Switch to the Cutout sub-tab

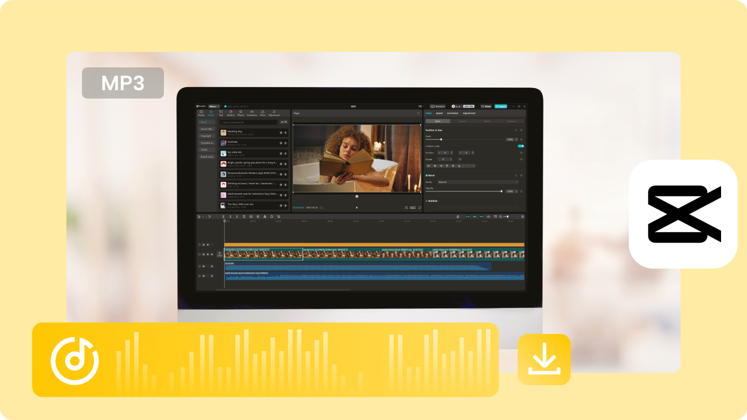pos(462,121)
